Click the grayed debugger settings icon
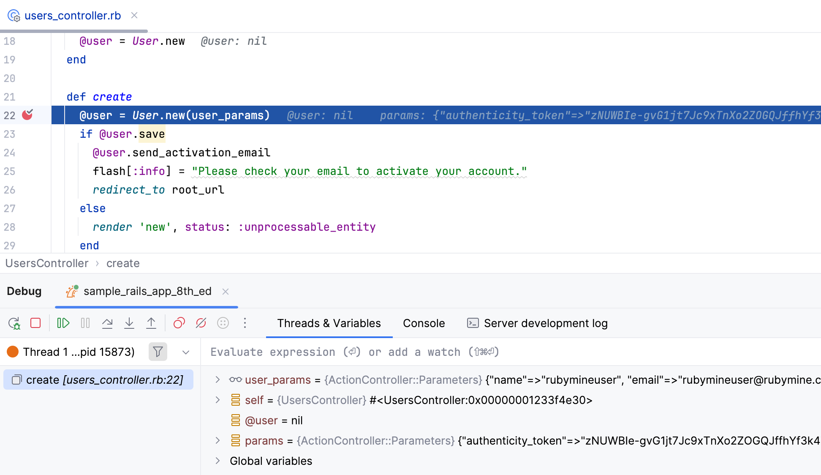 223,323
